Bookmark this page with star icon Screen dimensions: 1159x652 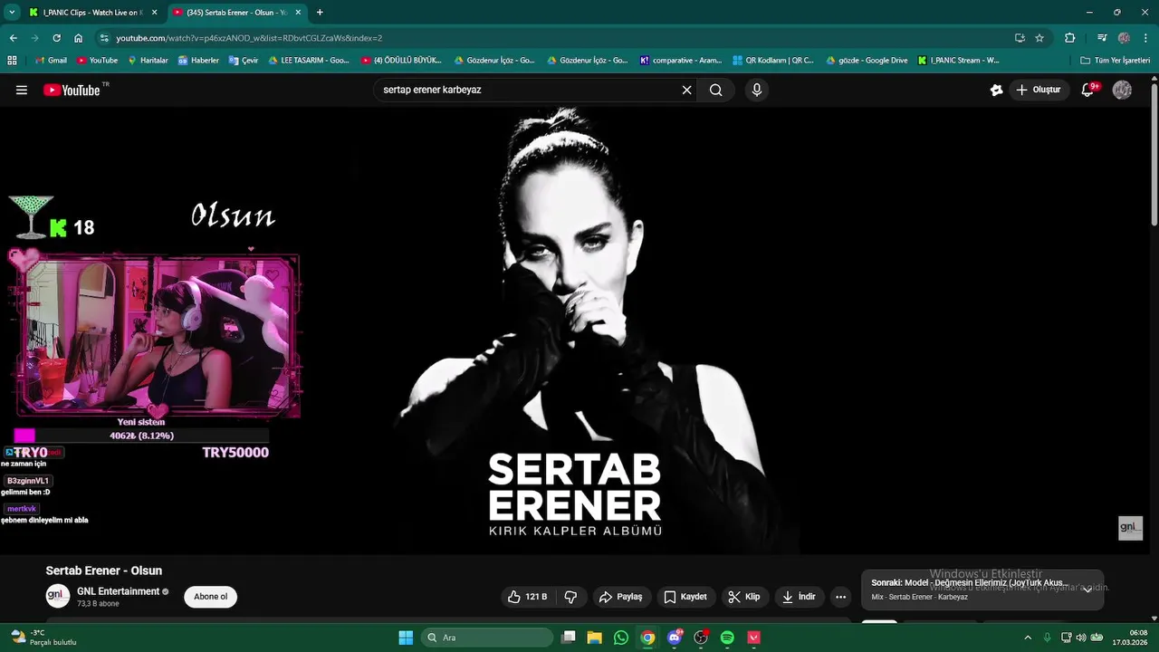click(1039, 38)
